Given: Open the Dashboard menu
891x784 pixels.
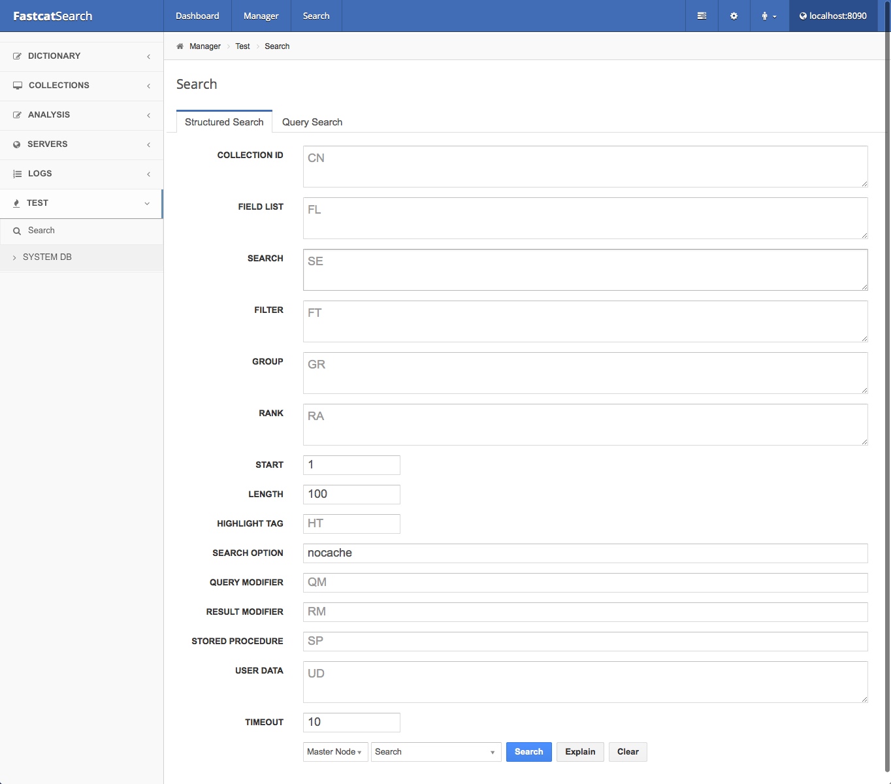Looking at the screenshot, I should pyautogui.click(x=197, y=16).
